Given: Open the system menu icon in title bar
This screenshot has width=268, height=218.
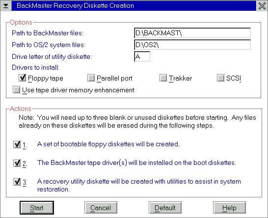Looking at the screenshot, I should click(x=6, y=5).
